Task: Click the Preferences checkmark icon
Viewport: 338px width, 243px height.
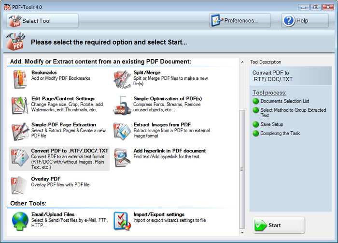Action: click(217, 20)
